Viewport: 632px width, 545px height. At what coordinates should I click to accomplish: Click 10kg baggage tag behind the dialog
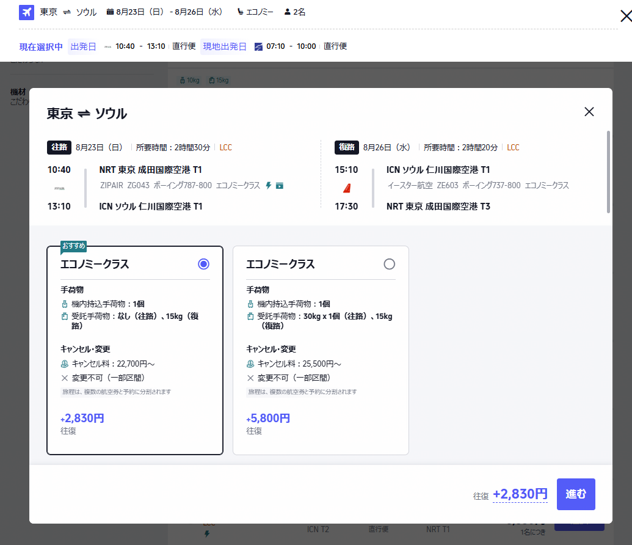click(x=190, y=80)
